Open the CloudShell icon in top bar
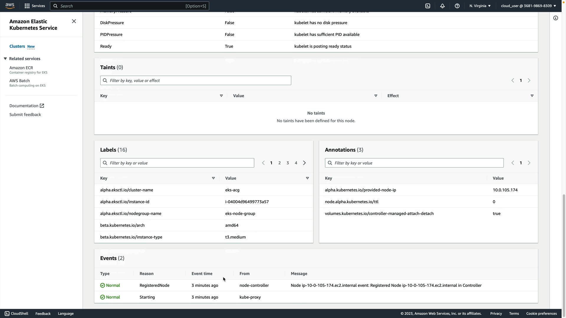 [428, 6]
